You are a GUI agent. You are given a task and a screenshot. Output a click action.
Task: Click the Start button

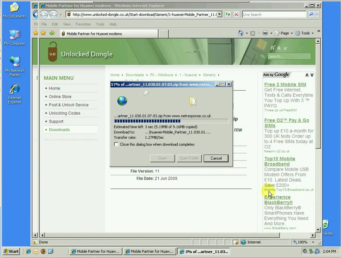11,251
